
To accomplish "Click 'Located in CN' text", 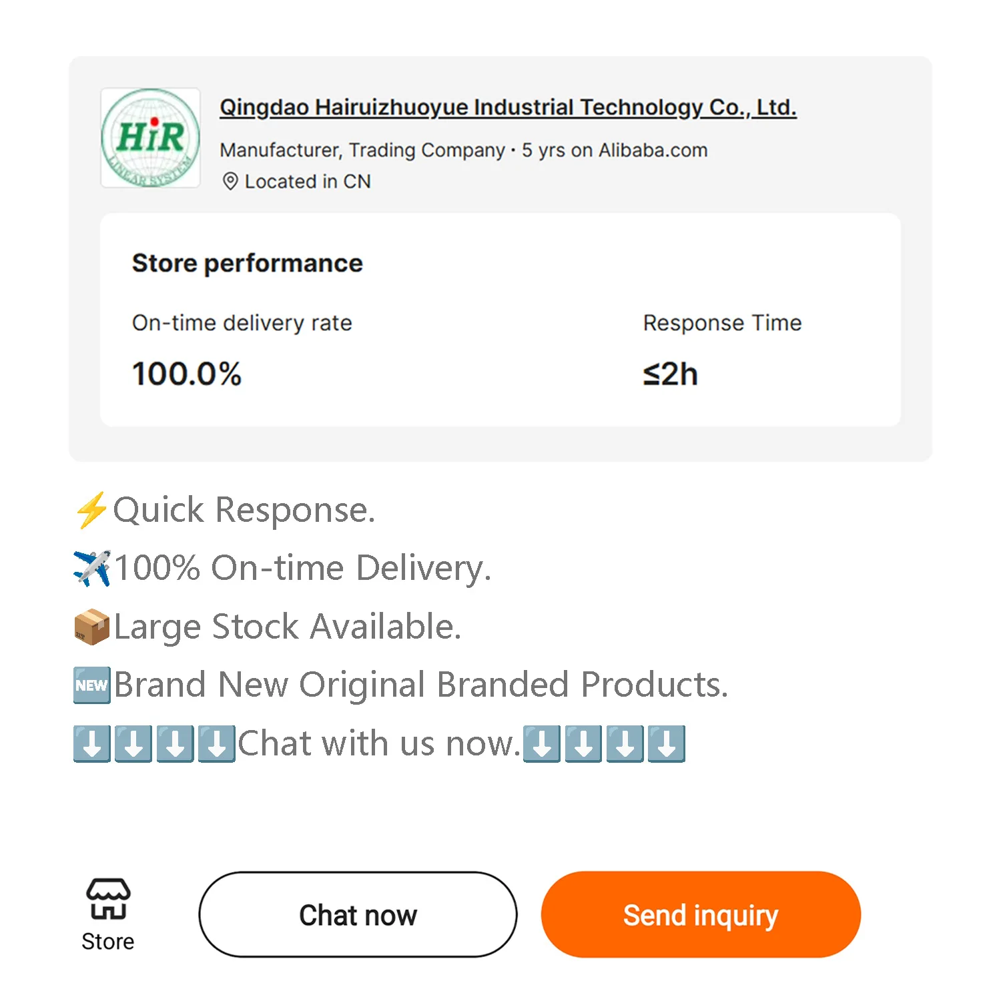I will tap(307, 182).
